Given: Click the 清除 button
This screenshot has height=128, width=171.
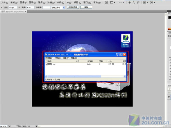Looking at the screenshot, I should tap(86, 8).
